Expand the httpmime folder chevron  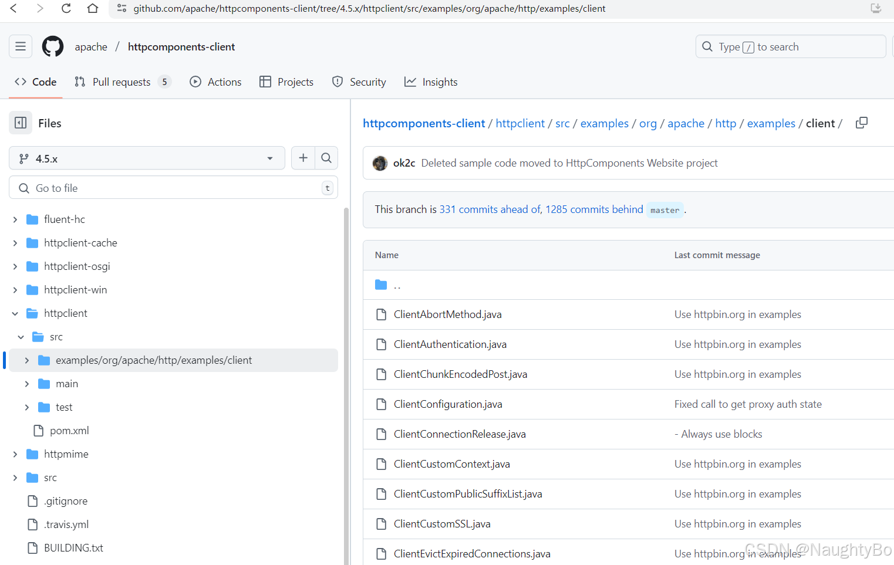point(15,454)
